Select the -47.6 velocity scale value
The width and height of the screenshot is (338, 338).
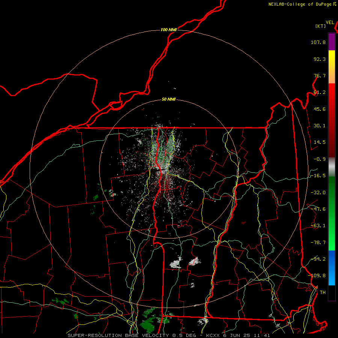[x=318, y=209]
